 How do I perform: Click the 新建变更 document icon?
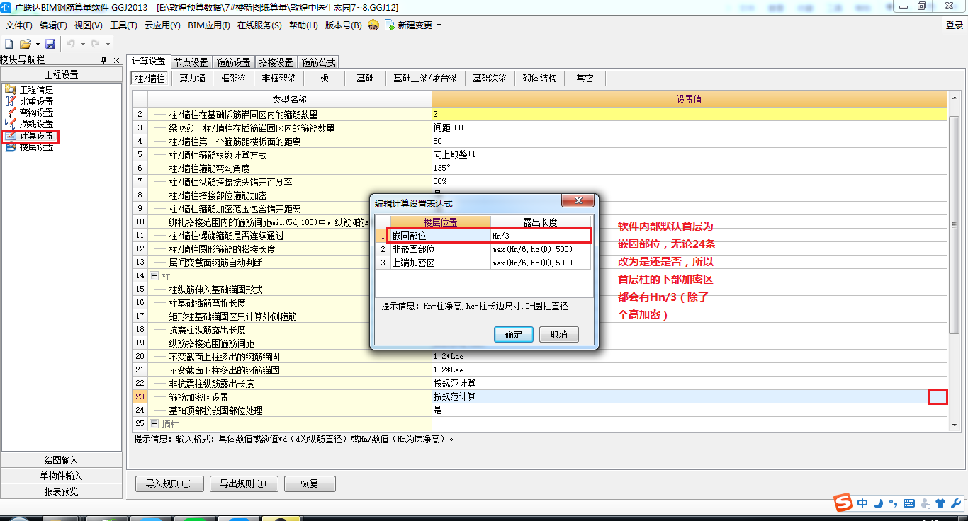(390, 25)
